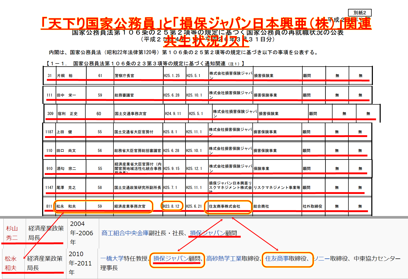The height and width of the screenshot is (279, 408).
Task: Open 損保ジャパン link in 松永和夫 row
Action: click(x=171, y=258)
